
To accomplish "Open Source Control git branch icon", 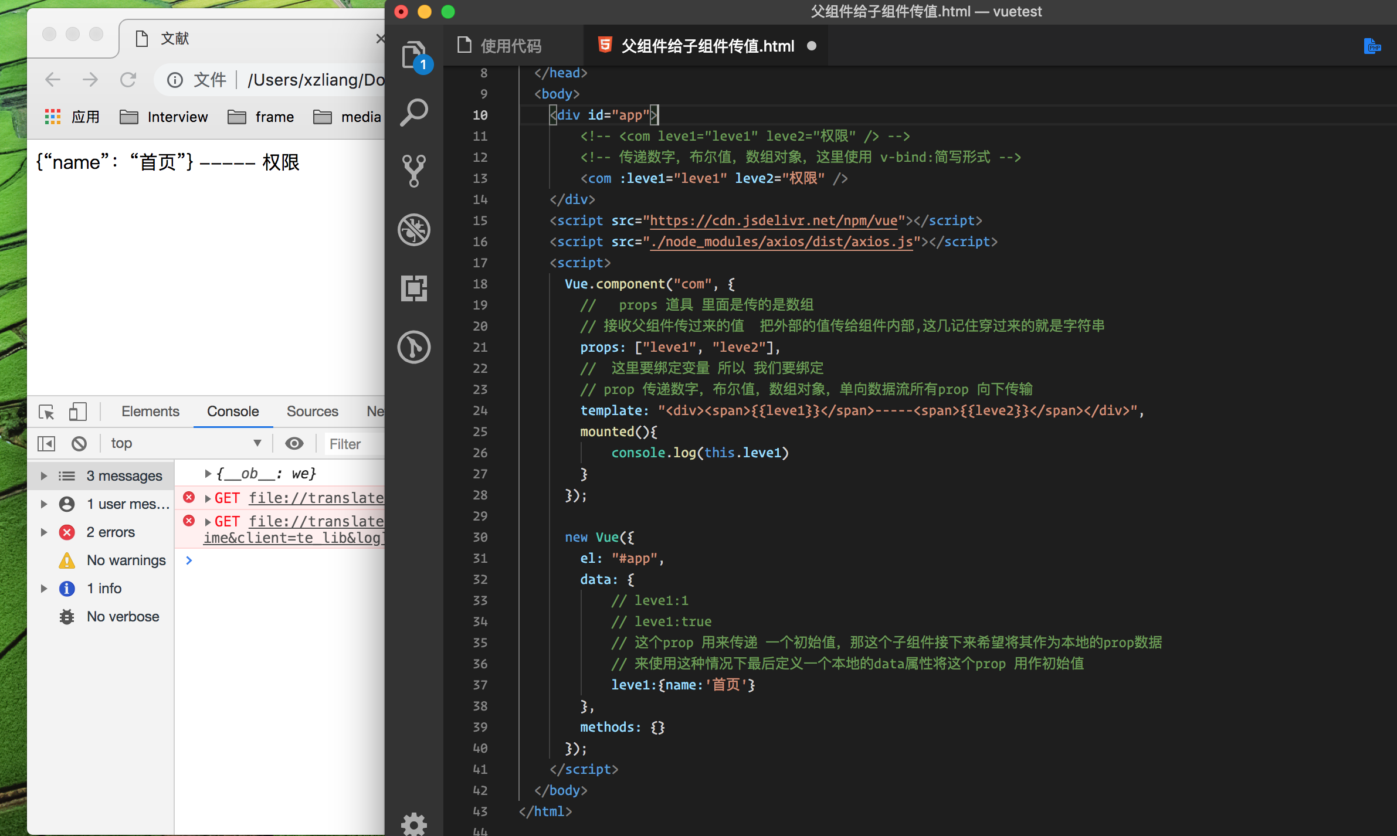I will 414,171.
